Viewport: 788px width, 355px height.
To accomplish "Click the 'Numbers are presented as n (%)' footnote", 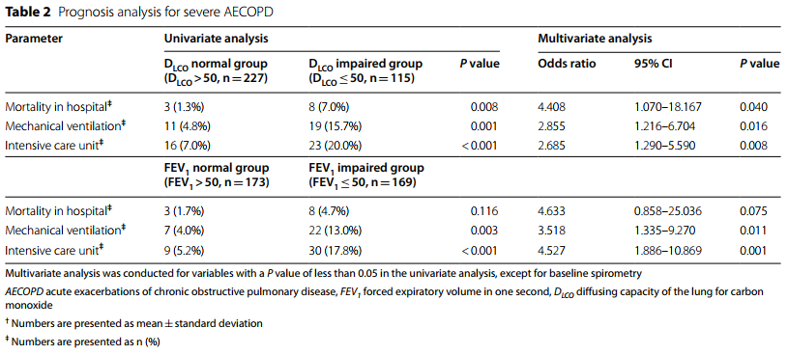I will click(x=82, y=341).
